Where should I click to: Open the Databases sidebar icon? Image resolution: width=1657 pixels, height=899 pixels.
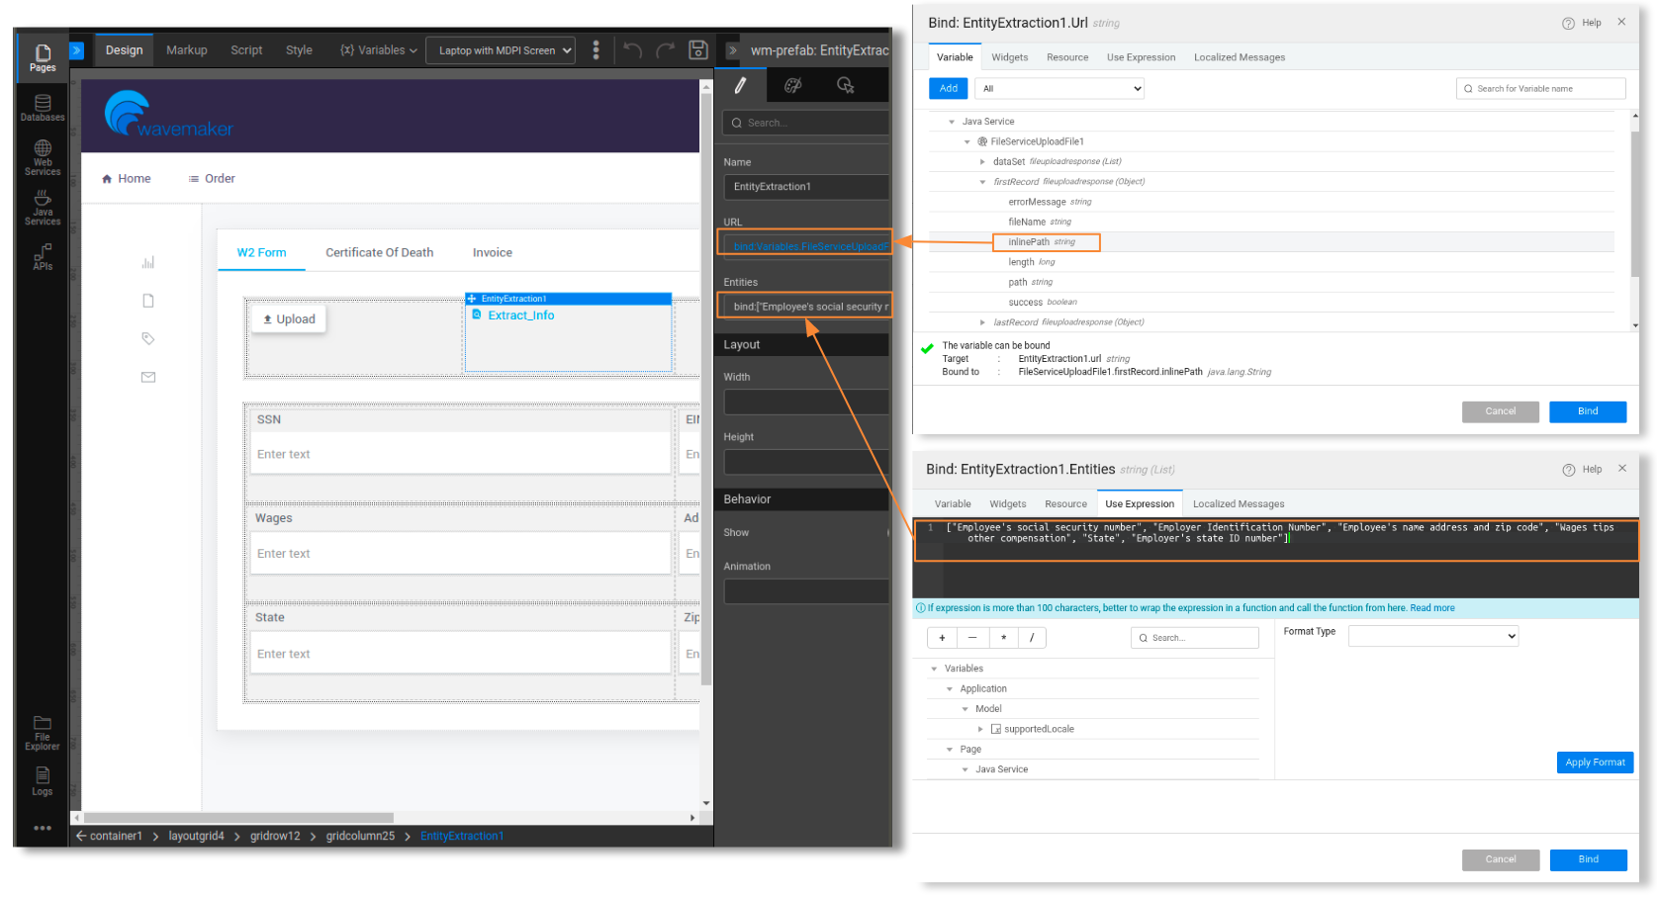[43, 108]
